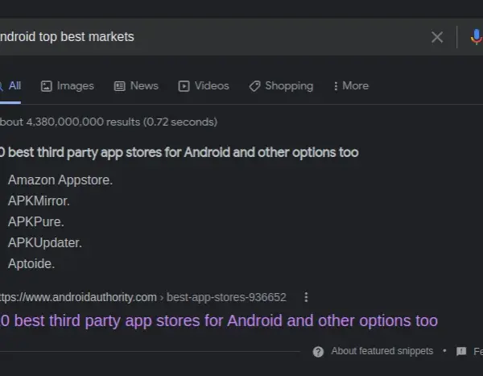Click the feedback flag icon
Screen dimensions: 483x376
461,351
